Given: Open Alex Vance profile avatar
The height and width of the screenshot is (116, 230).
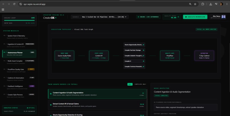Looking at the screenshot, I should [x=223, y=17].
